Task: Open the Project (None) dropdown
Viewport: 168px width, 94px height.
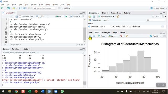Action: coord(159,8)
